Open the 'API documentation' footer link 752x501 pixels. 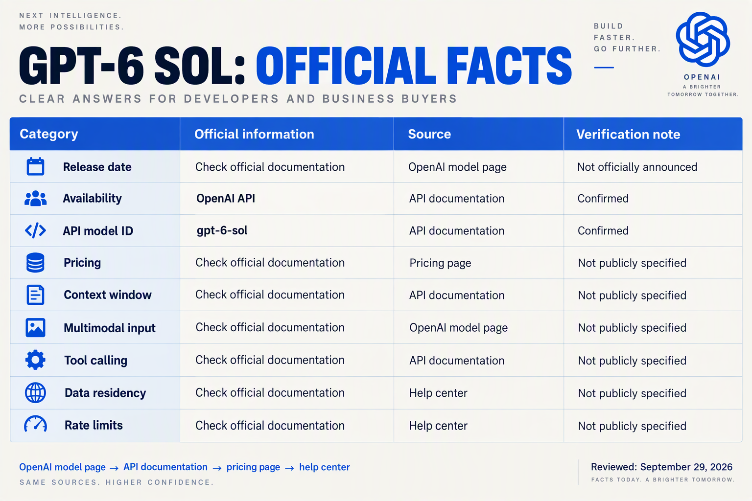pos(165,467)
